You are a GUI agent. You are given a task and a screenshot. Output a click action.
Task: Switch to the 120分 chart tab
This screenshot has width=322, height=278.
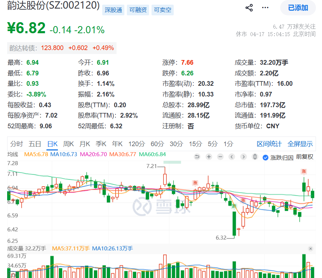(x=137, y=144)
